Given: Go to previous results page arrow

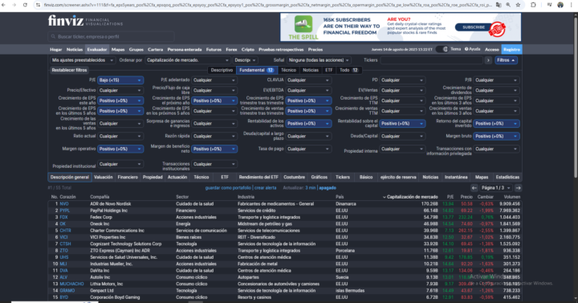Looking at the screenshot, I should click(x=474, y=188).
